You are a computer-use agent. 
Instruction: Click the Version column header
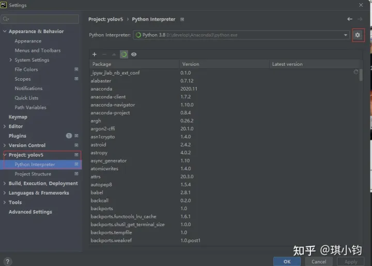(x=224, y=64)
